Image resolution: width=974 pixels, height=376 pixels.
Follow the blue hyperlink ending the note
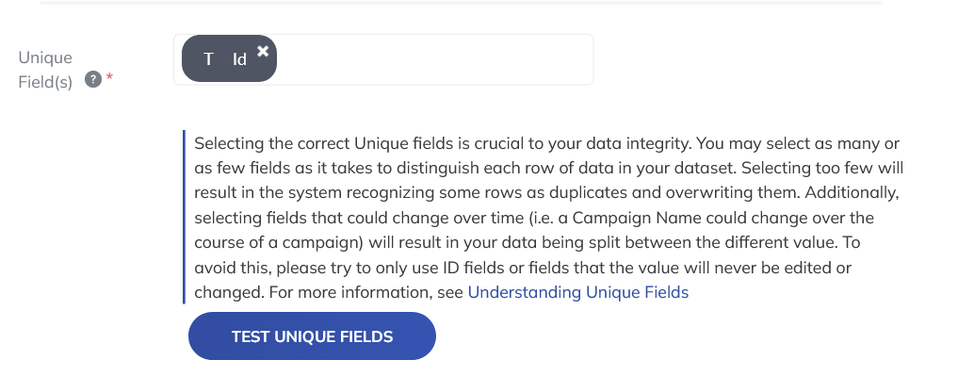(577, 292)
